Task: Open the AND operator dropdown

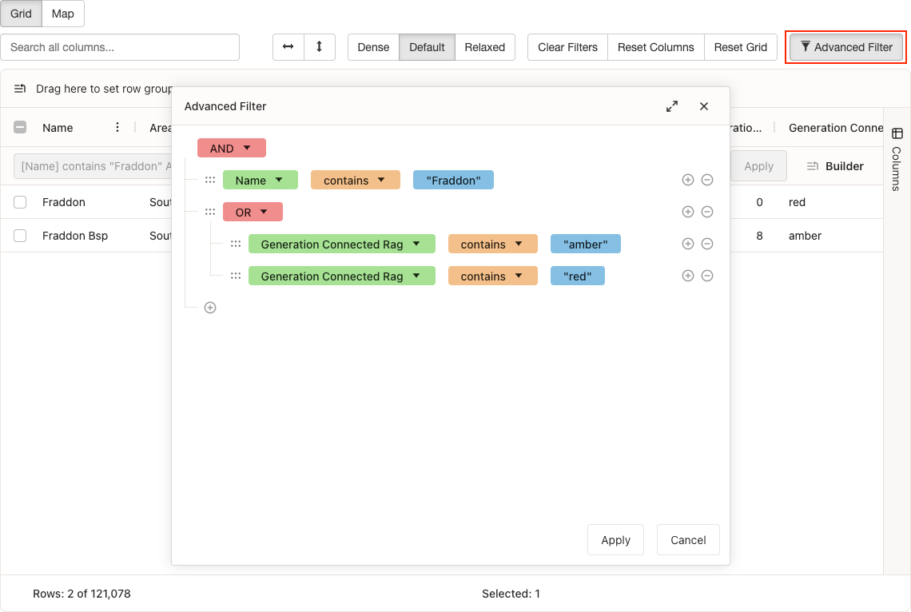Action: (231, 148)
